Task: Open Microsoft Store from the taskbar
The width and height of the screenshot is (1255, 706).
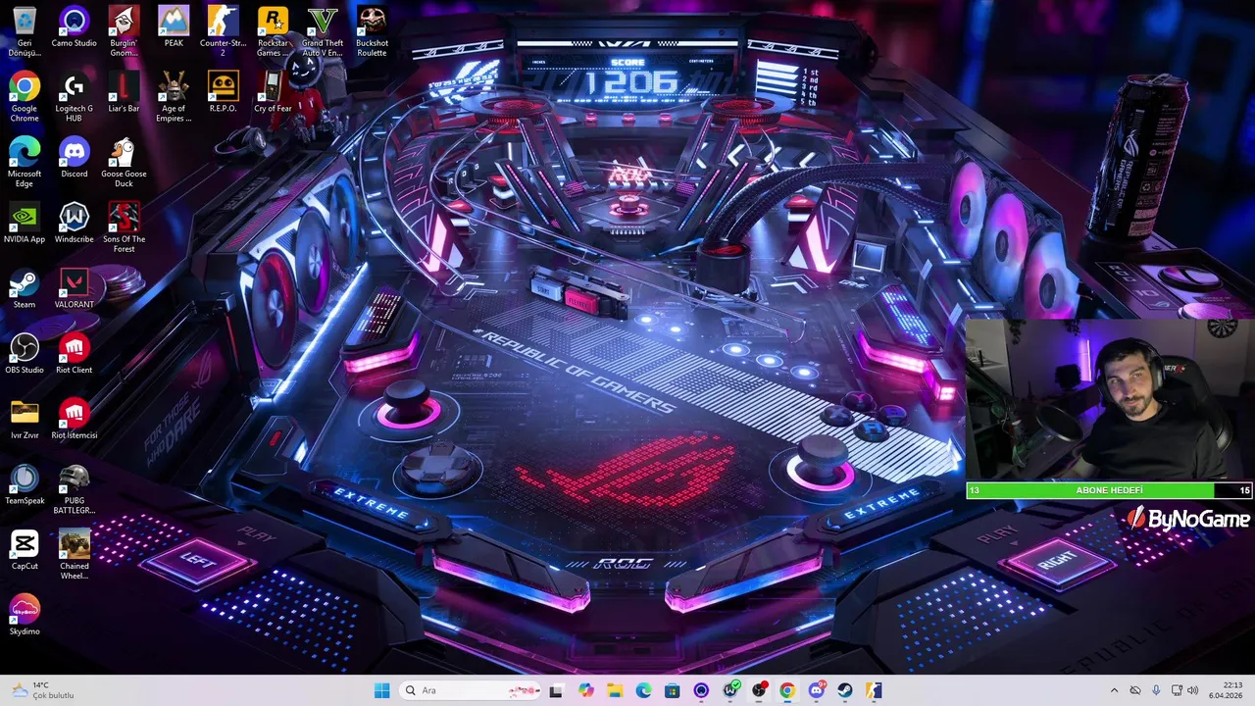Action: click(x=672, y=690)
